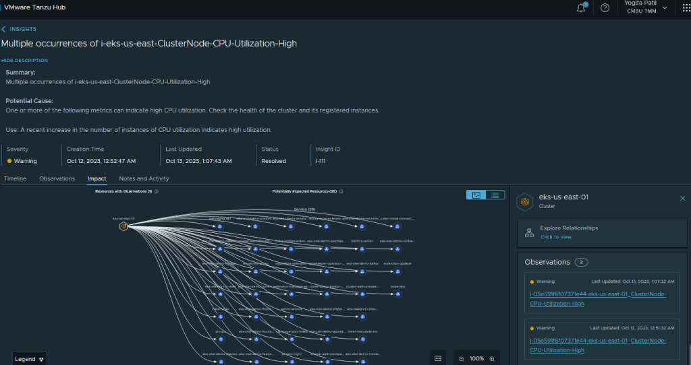This screenshot has height=365, width=691.
Task: Click the help question mark icon
Action: click(605, 8)
